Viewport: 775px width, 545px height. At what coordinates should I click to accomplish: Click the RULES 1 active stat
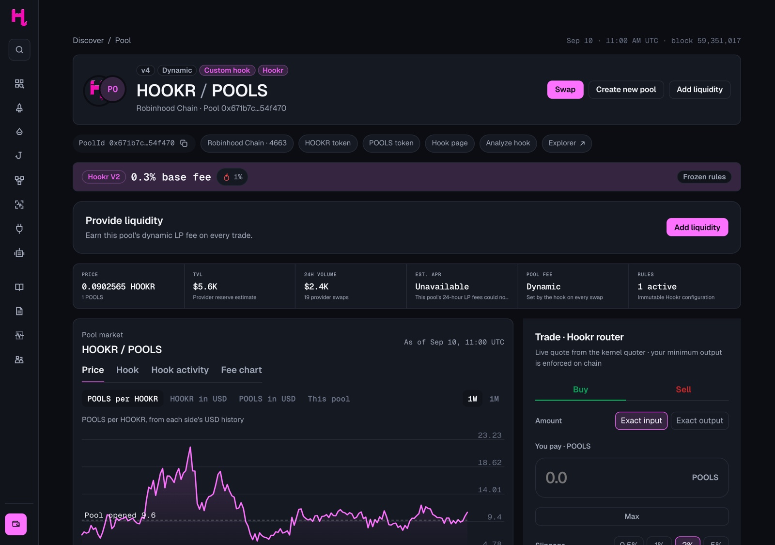click(x=684, y=286)
